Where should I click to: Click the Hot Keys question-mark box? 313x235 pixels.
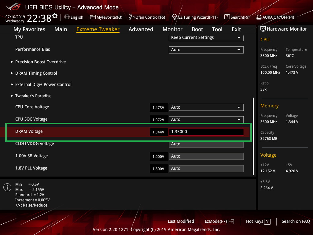[267, 222]
